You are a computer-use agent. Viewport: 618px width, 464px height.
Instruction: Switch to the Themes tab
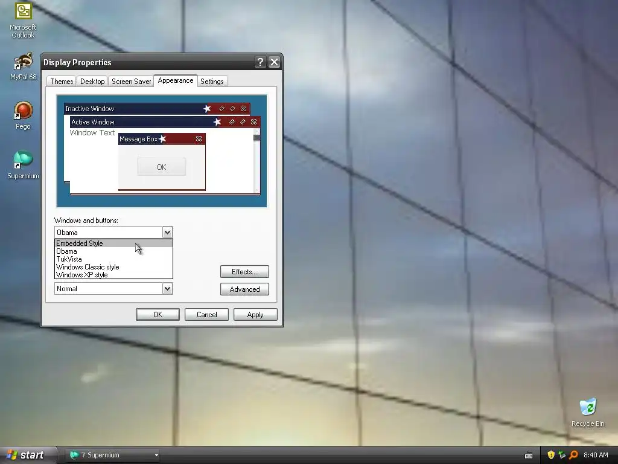(x=62, y=82)
